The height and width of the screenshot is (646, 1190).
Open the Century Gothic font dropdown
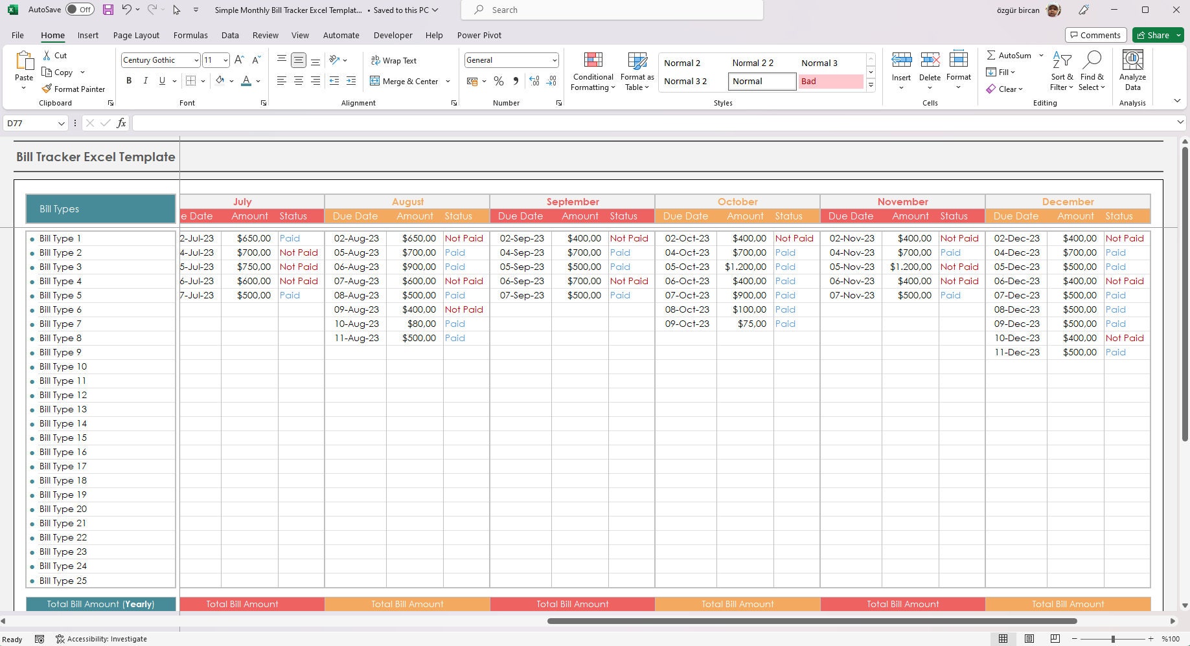pyautogui.click(x=196, y=60)
